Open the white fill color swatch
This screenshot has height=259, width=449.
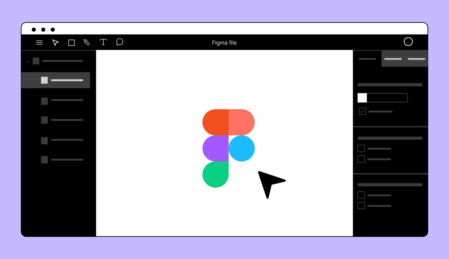[362, 98]
